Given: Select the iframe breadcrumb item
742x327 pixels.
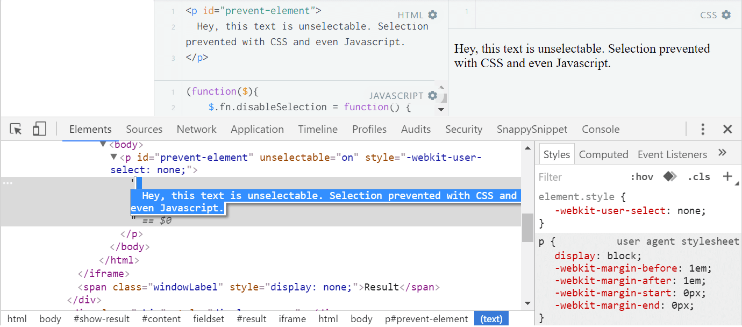Looking at the screenshot, I should point(292,319).
